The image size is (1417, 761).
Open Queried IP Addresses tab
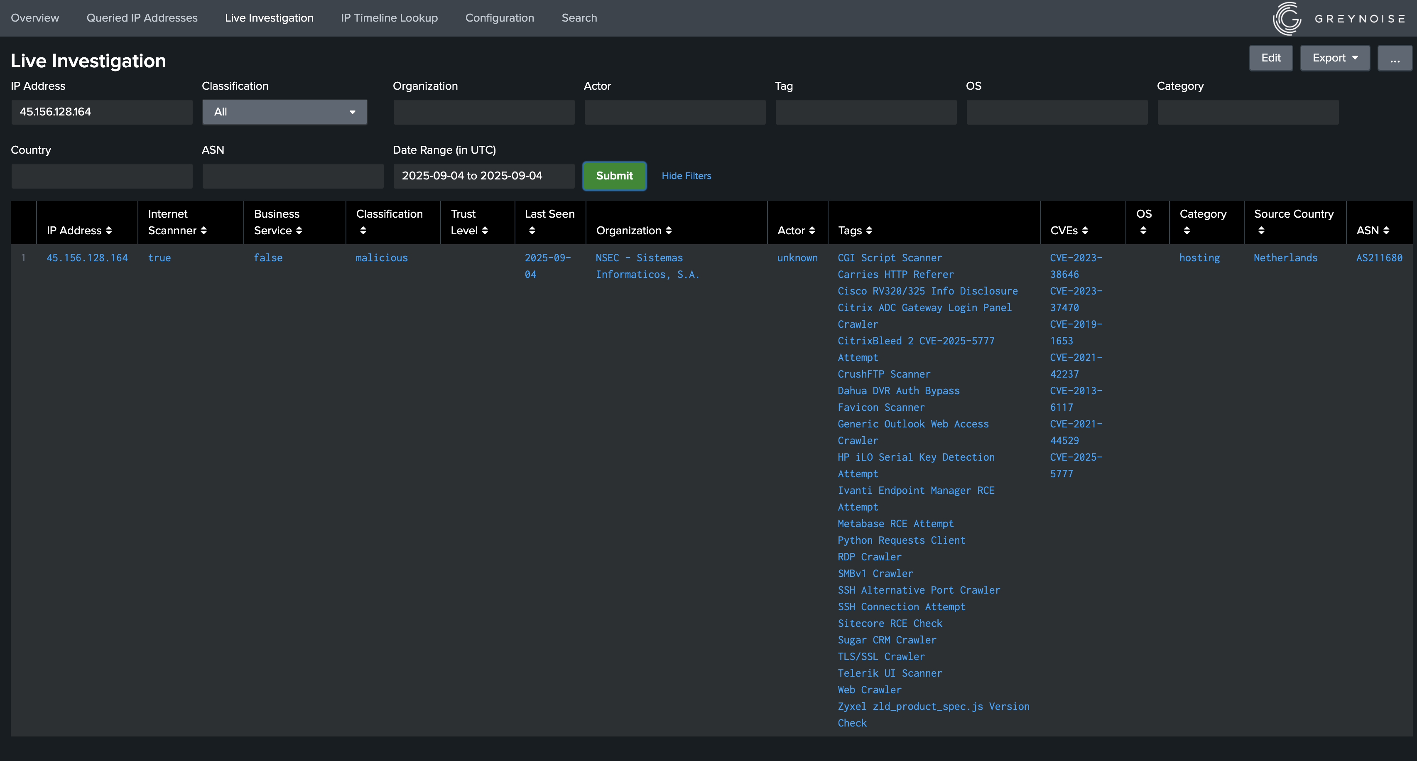click(x=142, y=17)
